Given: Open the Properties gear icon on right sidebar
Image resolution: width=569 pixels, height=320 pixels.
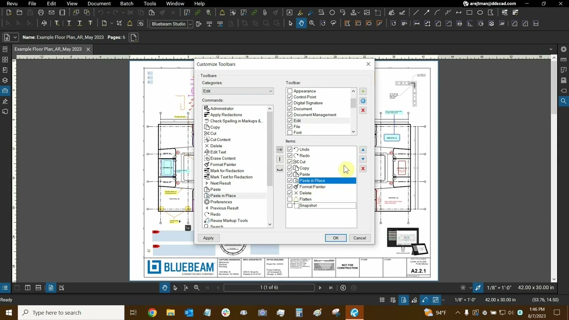Looking at the screenshot, I should point(564,49).
